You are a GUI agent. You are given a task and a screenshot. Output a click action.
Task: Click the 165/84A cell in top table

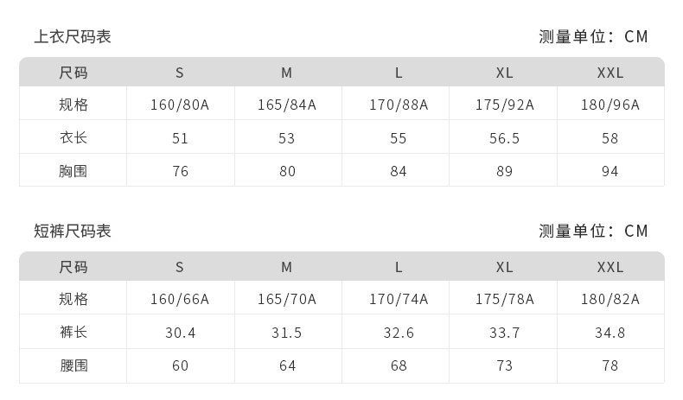coord(287,105)
